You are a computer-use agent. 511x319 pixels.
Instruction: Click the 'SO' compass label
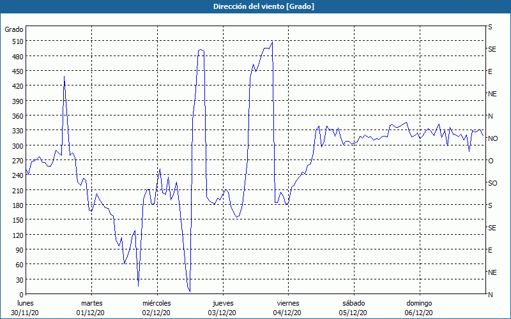(492, 183)
